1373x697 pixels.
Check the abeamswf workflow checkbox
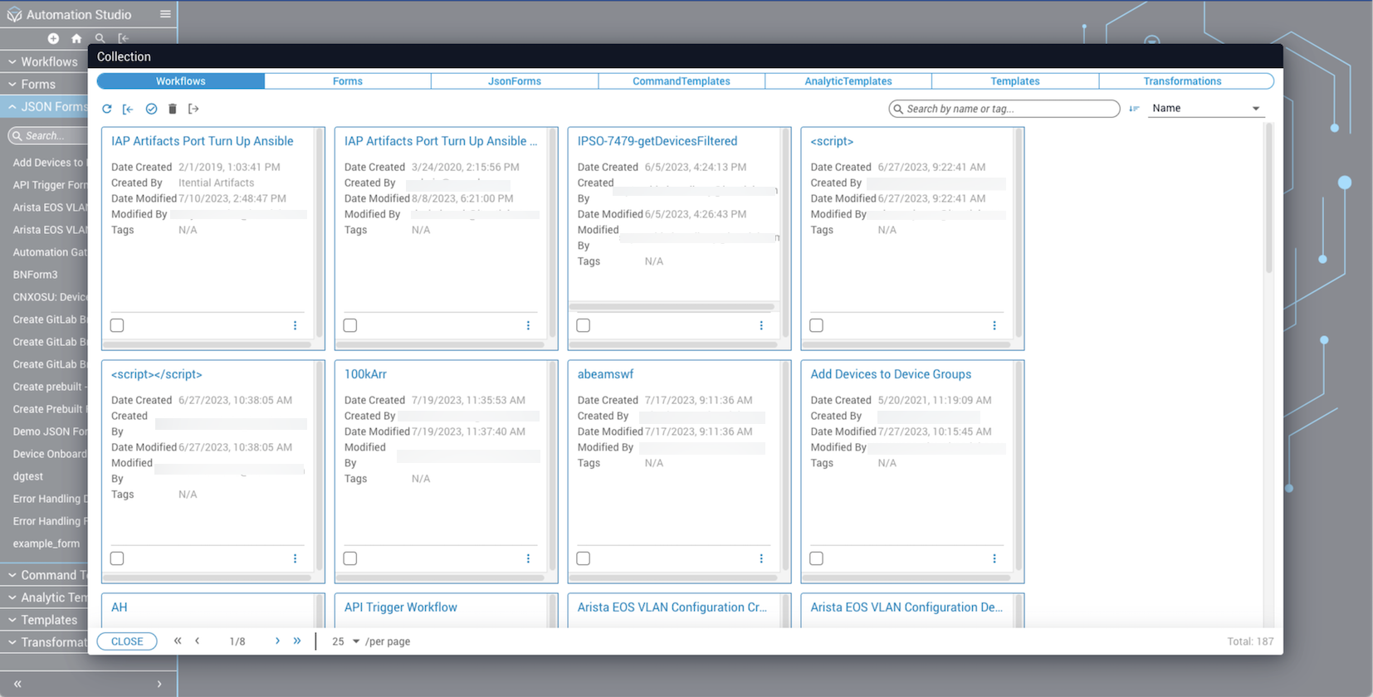pos(584,558)
